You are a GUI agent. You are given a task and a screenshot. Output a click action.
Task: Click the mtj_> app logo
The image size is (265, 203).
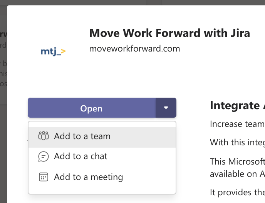point(53,51)
